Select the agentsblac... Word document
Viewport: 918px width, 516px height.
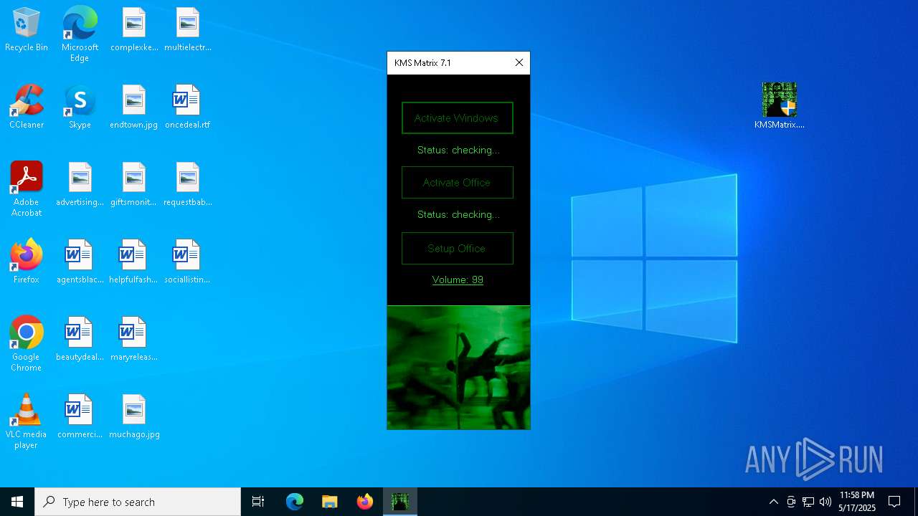pyautogui.click(x=80, y=262)
